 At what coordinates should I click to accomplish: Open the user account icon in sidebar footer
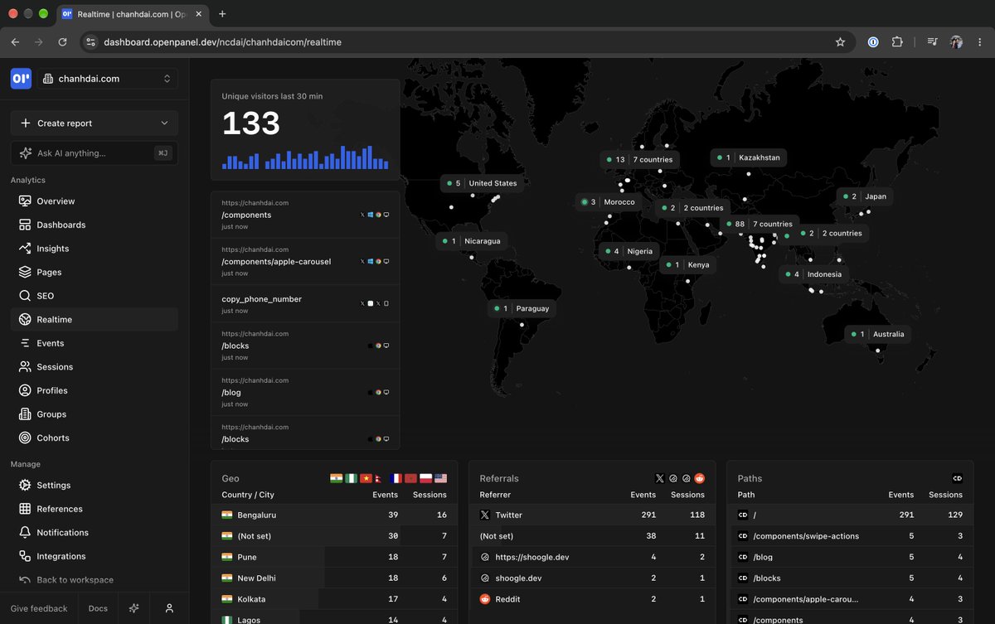coord(169,608)
